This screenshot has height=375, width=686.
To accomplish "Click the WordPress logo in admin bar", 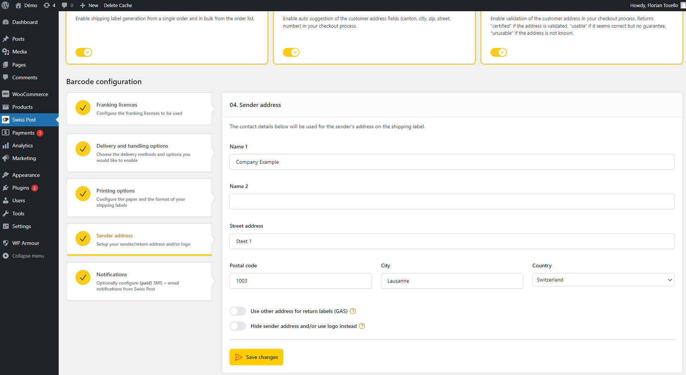I will (x=5, y=5).
